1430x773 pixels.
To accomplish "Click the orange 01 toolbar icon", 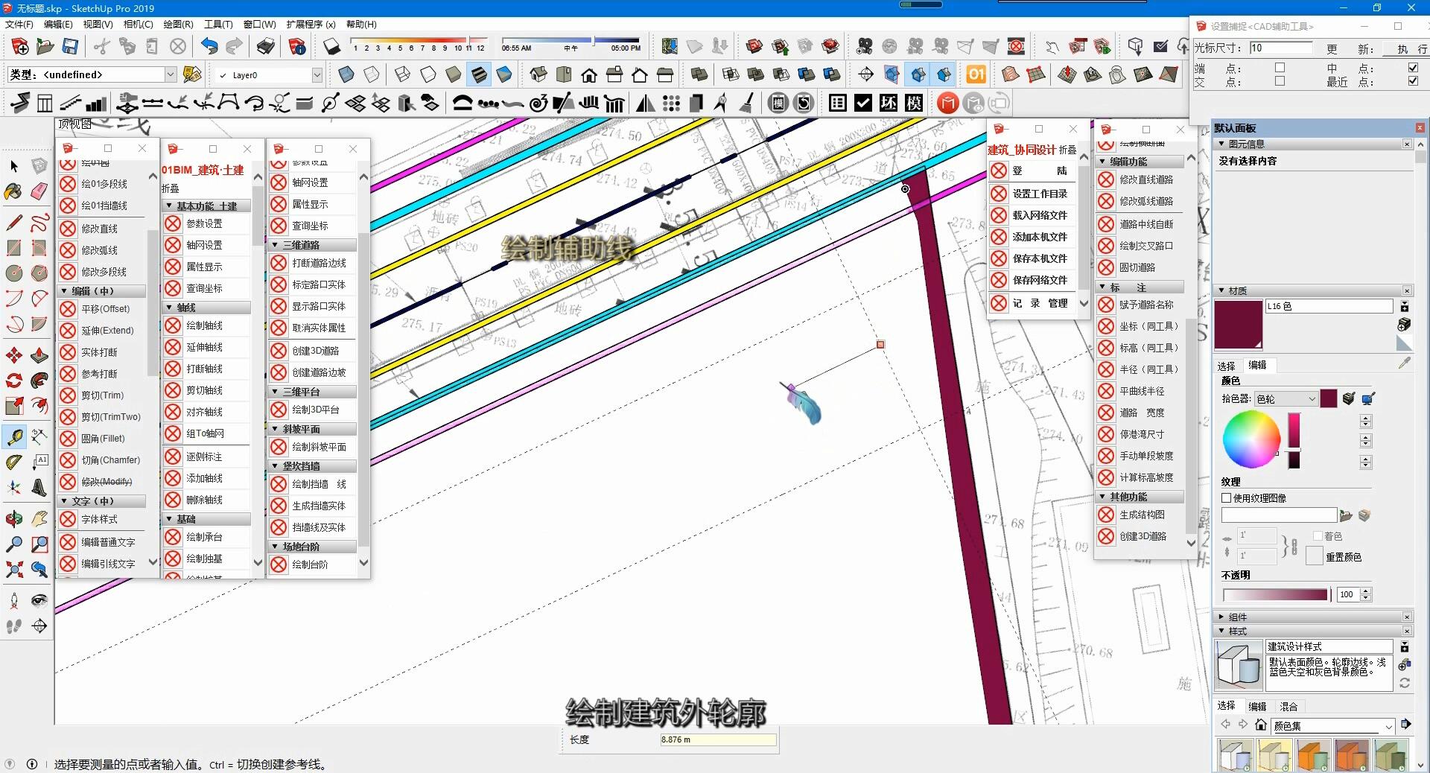I will pyautogui.click(x=976, y=74).
